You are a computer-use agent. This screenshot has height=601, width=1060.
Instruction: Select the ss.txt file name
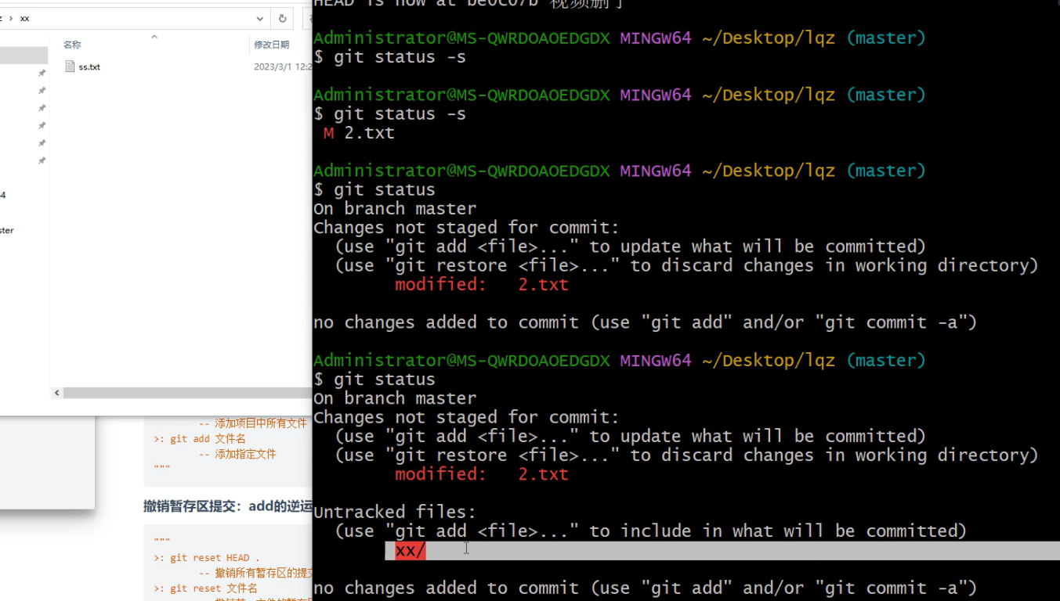(89, 67)
